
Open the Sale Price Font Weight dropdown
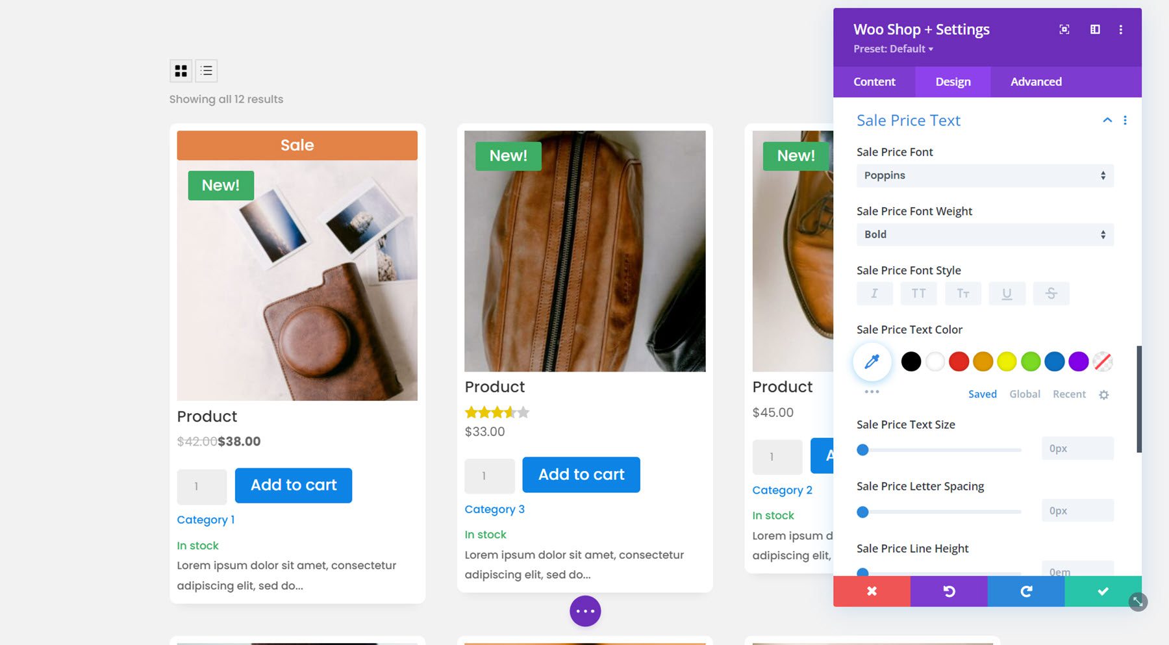[984, 234]
